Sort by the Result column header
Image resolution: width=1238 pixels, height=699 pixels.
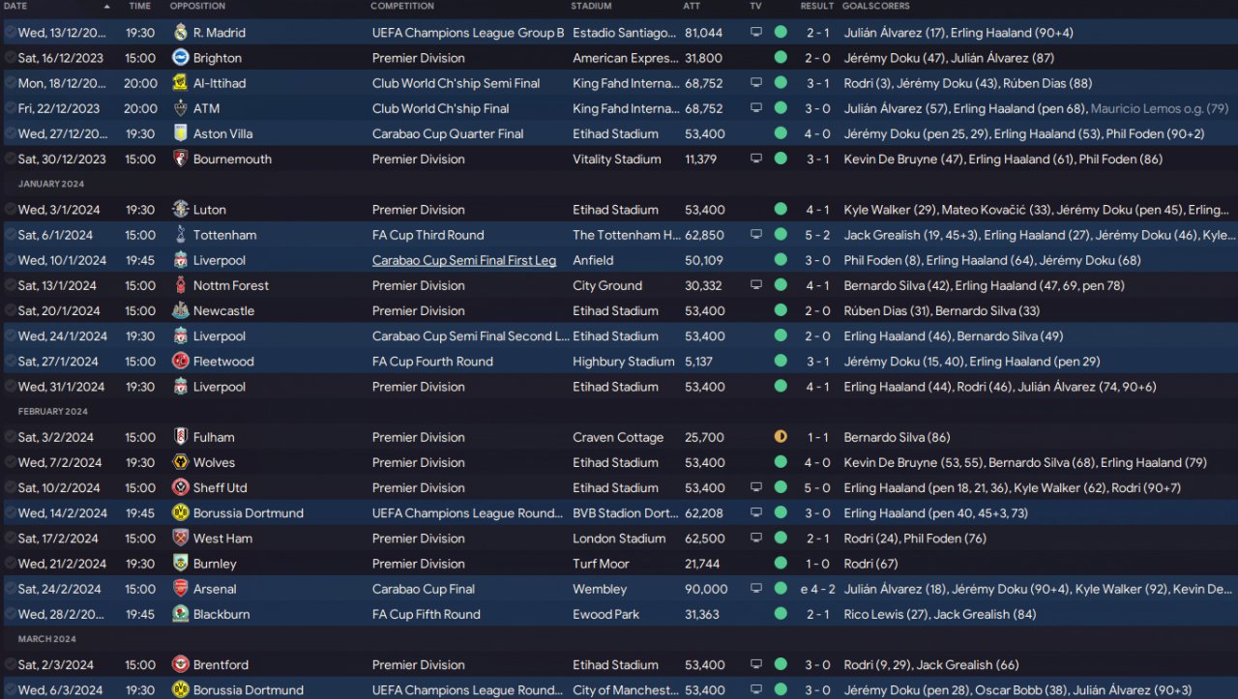[817, 7]
